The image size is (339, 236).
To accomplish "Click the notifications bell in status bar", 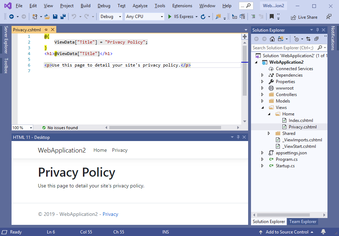I will (x=323, y=232).
